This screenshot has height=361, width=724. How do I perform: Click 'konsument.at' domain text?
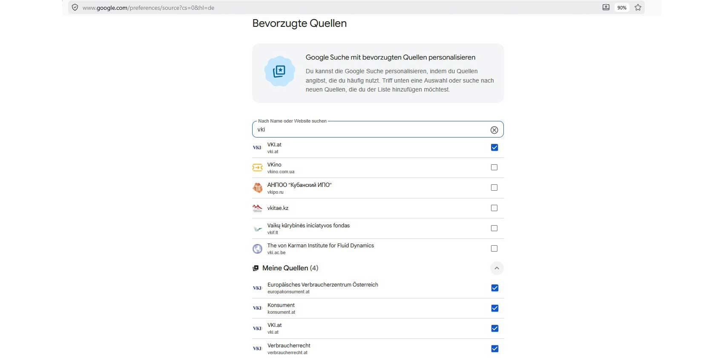281,312
